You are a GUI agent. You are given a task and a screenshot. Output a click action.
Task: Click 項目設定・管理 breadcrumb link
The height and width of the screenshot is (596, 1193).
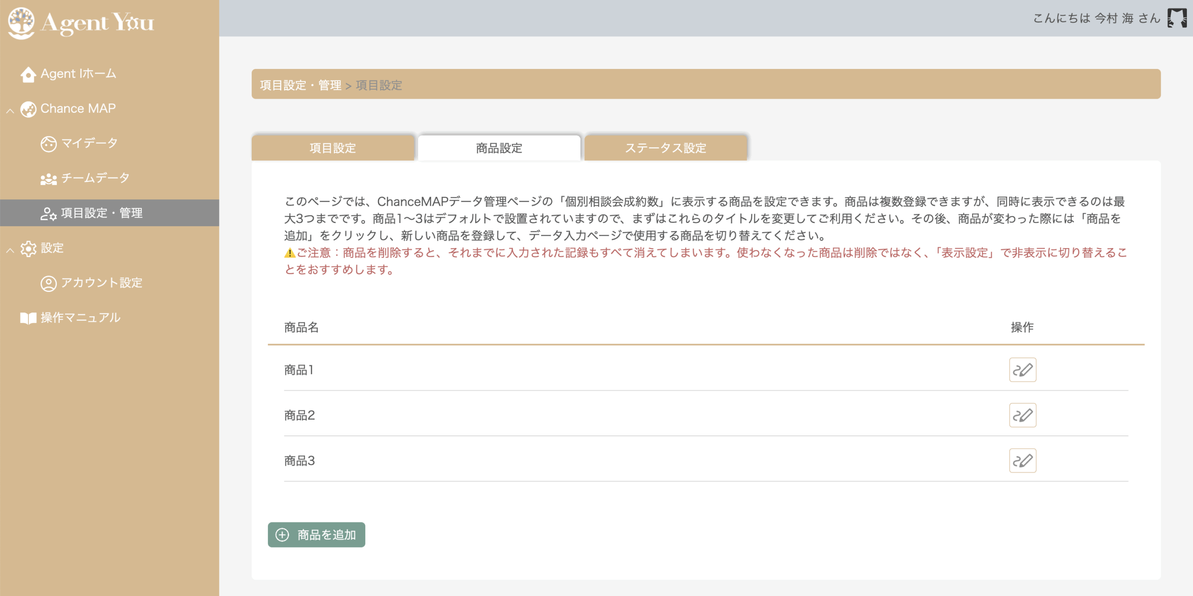click(x=301, y=85)
